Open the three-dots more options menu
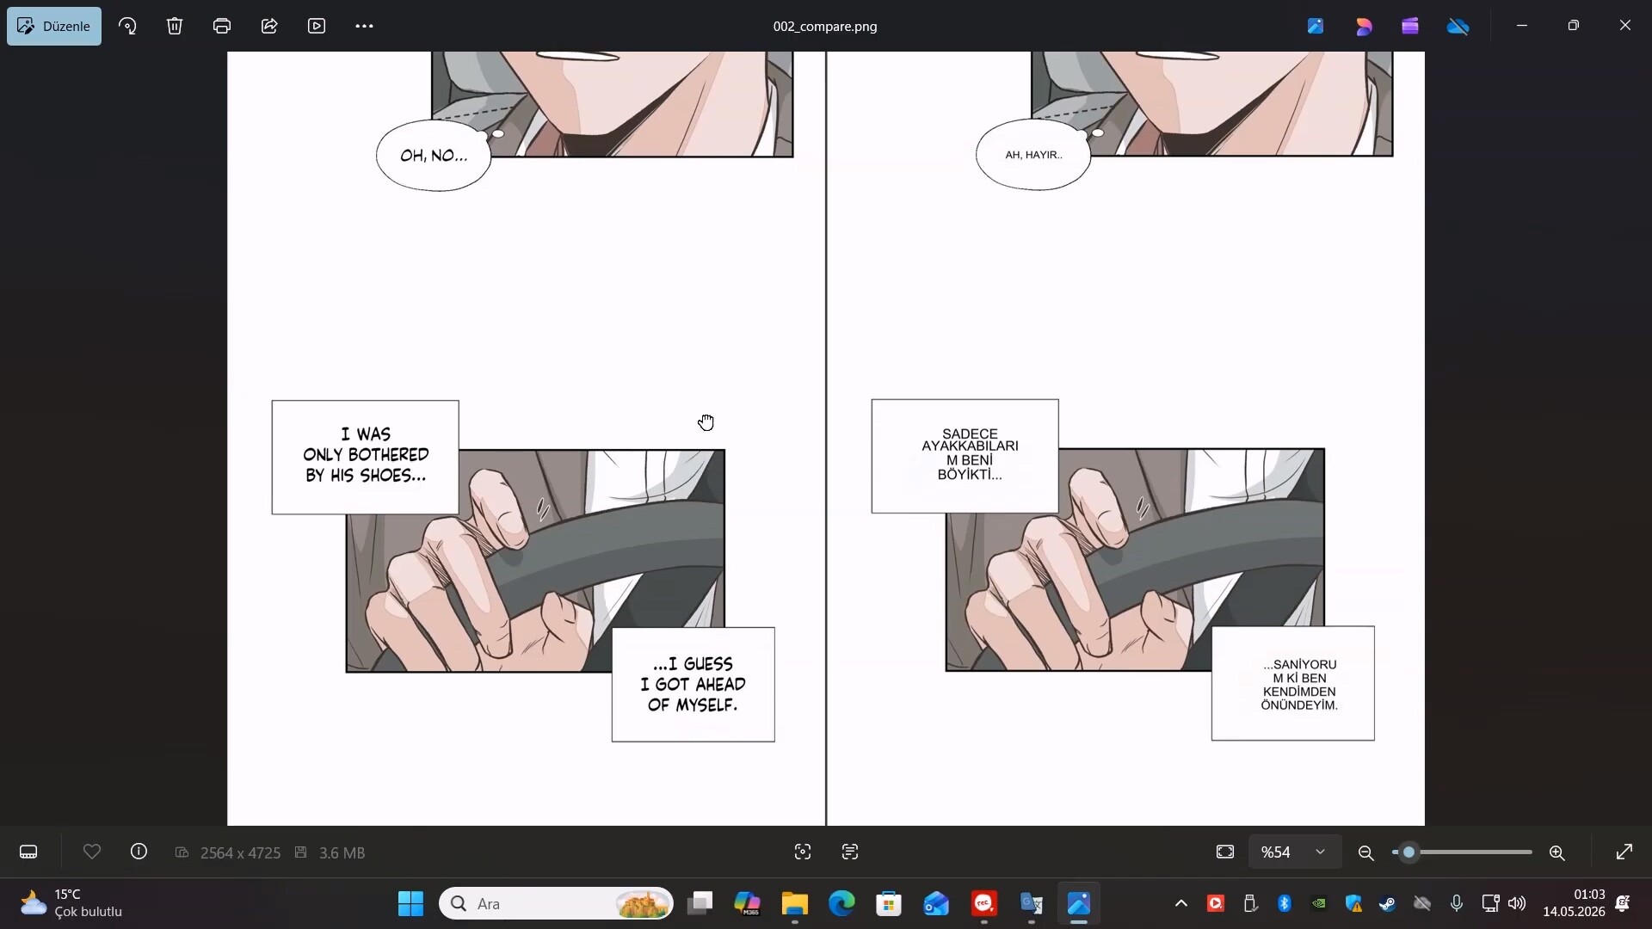Image resolution: width=1652 pixels, height=929 pixels. pyautogui.click(x=364, y=26)
